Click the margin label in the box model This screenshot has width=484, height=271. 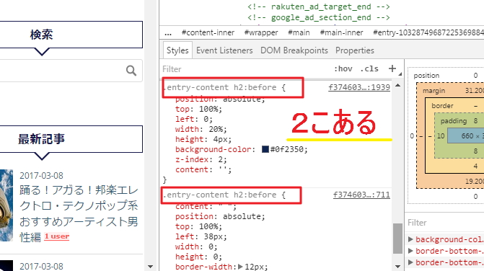point(434,91)
